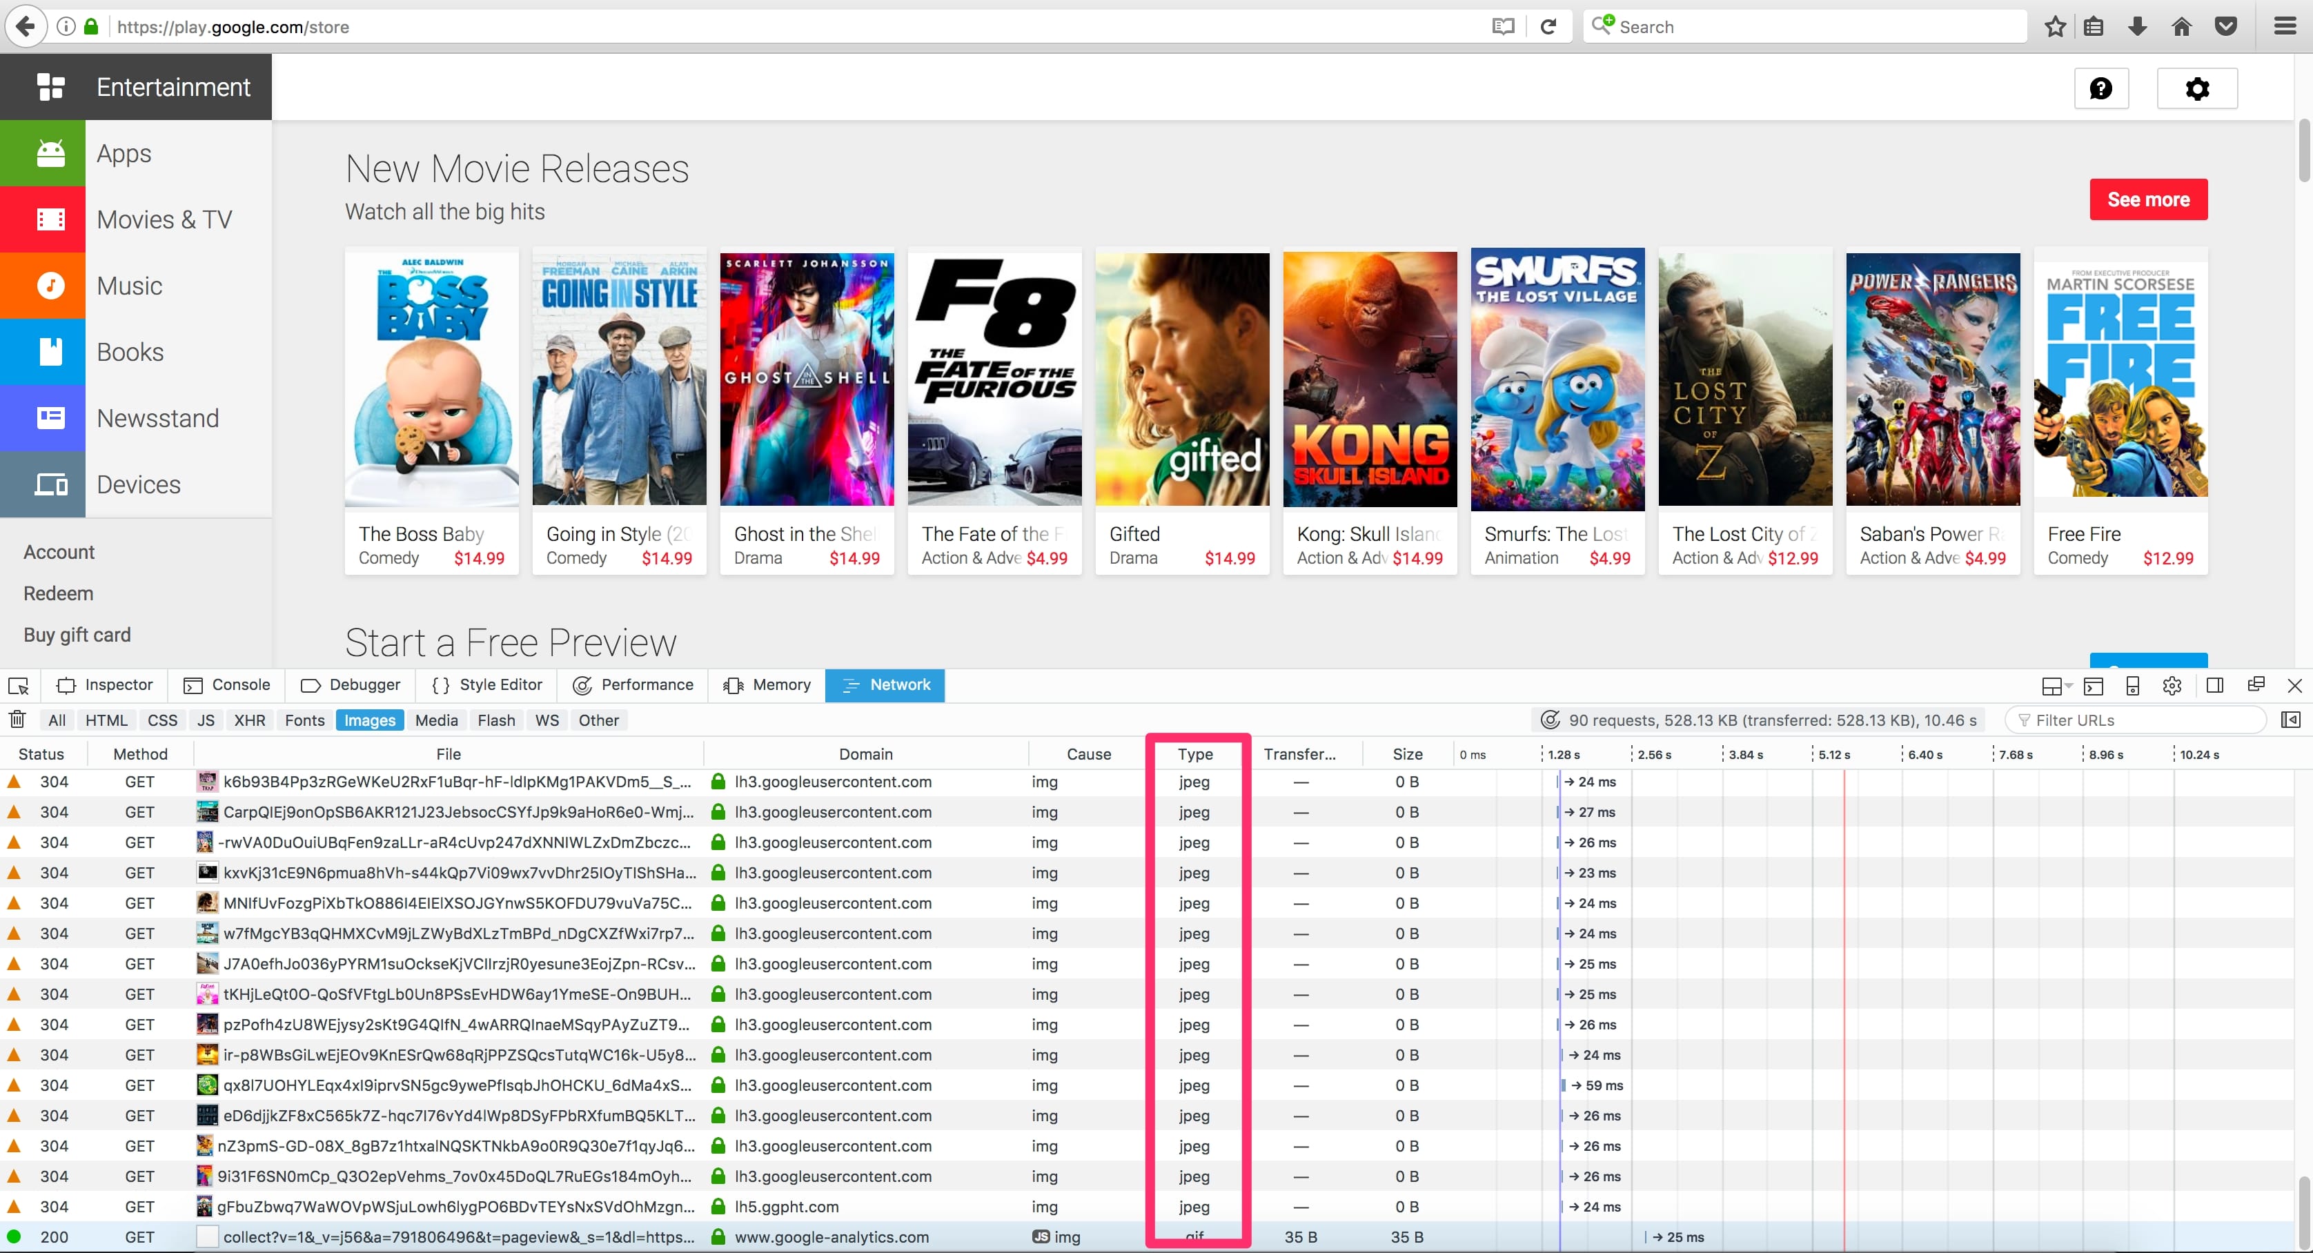Viewport: 2313px width, 1253px height.
Task: Click the Newsstand icon in sidebar
Action: coord(50,418)
